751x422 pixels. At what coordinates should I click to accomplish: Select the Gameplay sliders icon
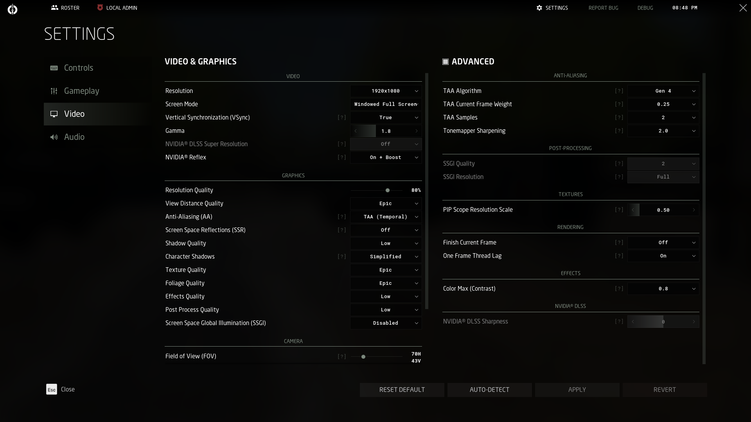coord(54,91)
